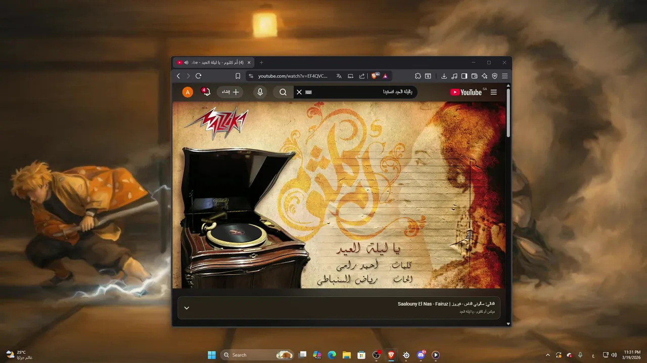This screenshot has width=647, height=363.
Task: Open the volume tray icon
Action: (614, 355)
